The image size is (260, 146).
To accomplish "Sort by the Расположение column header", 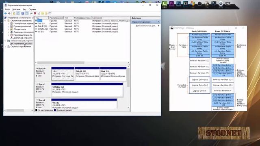I will point(56,18).
